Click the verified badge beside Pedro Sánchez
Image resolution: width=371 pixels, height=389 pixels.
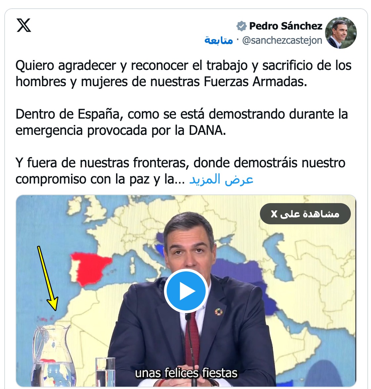tap(241, 26)
